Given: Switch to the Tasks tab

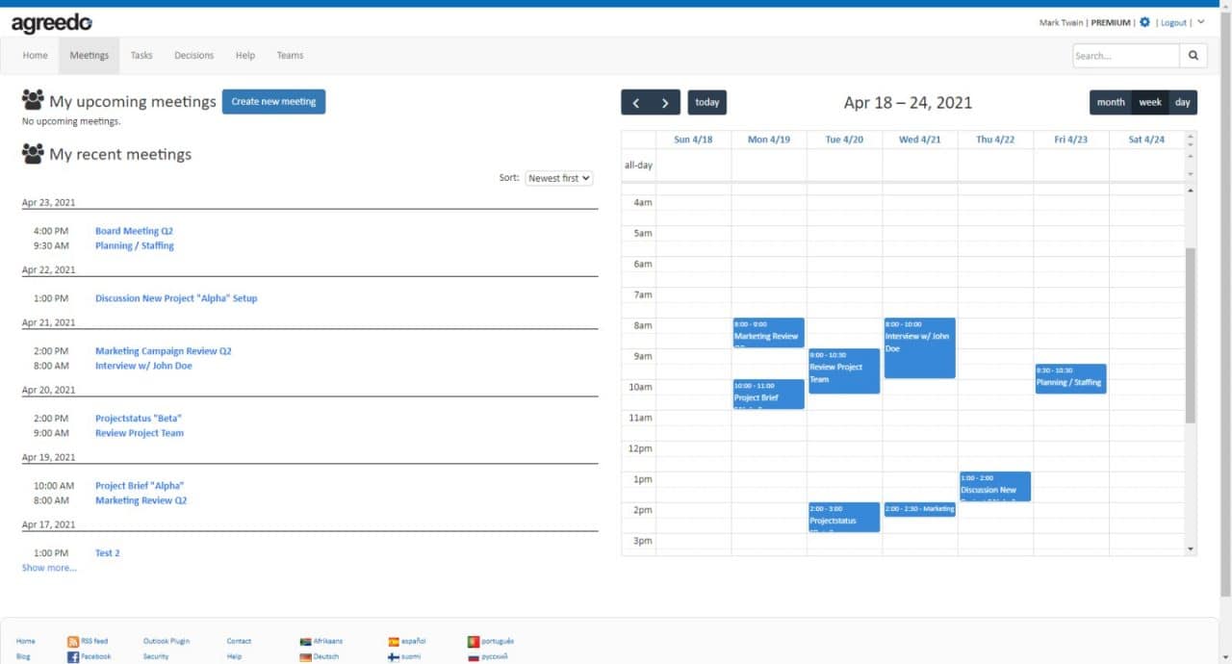Looking at the screenshot, I should pyautogui.click(x=141, y=55).
